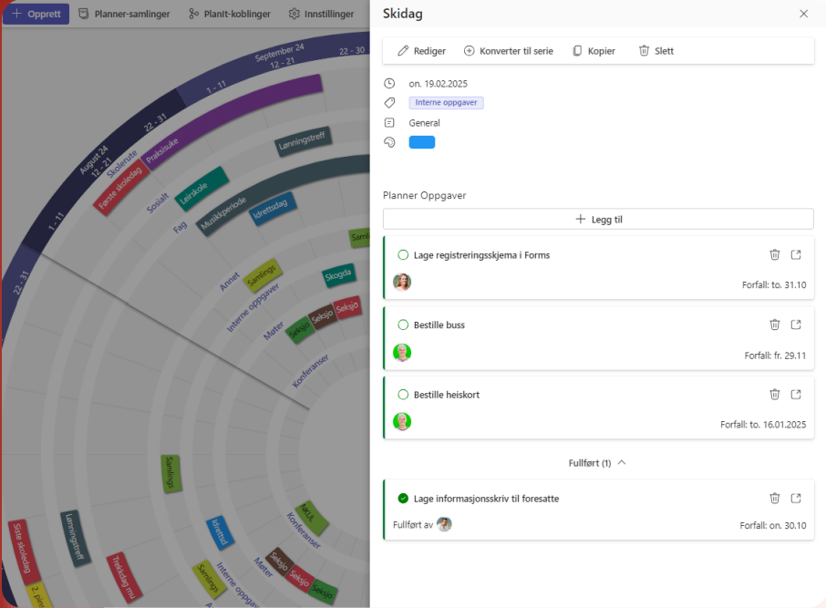Open the Bestille buss task externally

point(796,325)
